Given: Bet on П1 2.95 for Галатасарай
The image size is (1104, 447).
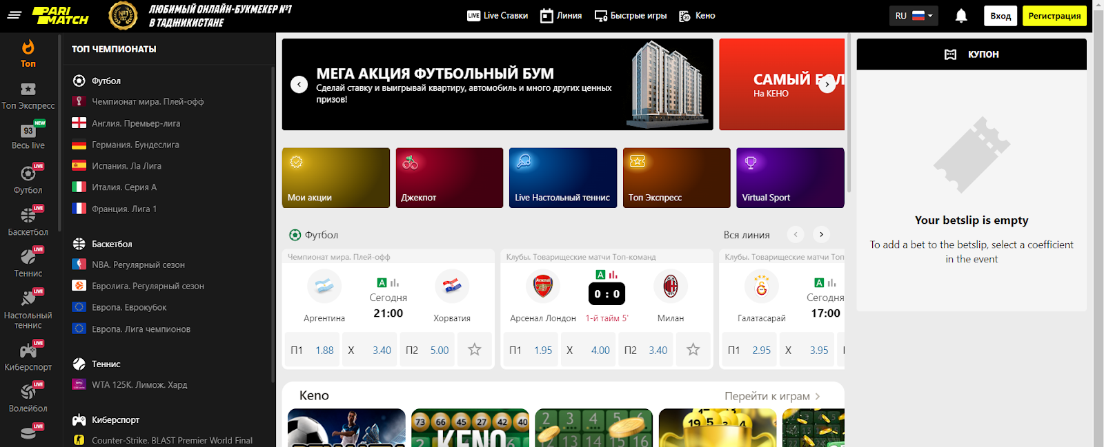Looking at the screenshot, I should (749, 350).
